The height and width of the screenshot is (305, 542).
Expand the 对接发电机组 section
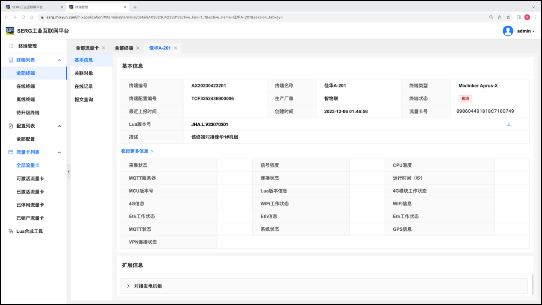click(128, 286)
